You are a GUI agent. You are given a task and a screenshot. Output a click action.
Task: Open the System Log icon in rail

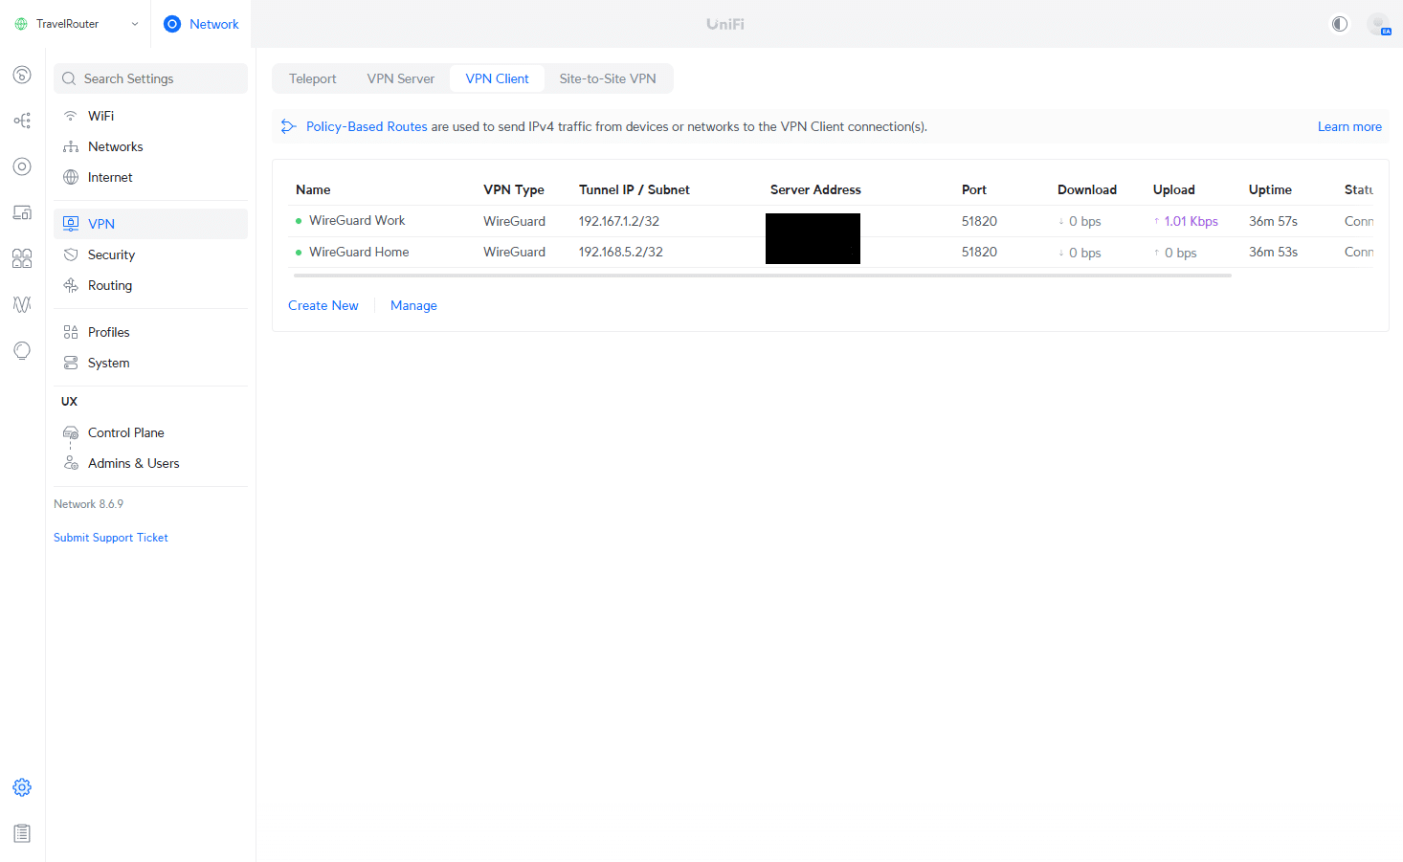click(x=22, y=833)
